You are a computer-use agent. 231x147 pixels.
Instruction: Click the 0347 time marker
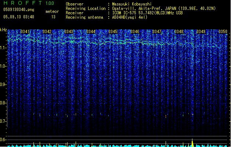[157, 32]
